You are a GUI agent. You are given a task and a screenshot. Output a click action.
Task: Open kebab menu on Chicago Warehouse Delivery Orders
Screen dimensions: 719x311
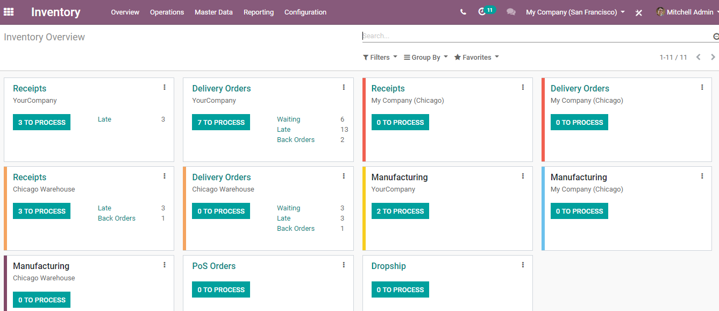[x=344, y=176]
